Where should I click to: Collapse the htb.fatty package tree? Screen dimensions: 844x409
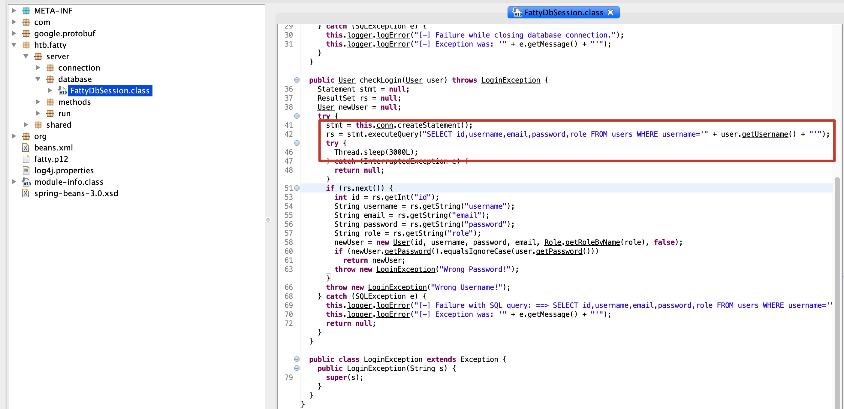click(14, 45)
